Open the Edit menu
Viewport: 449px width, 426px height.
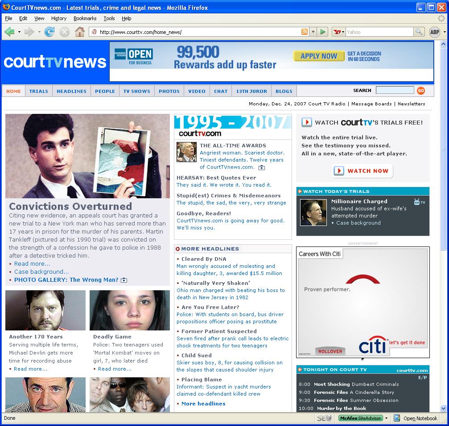(x=23, y=18)
